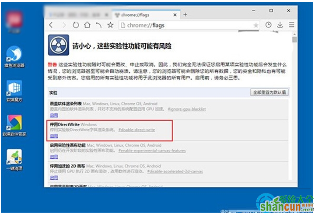Click the 全部重置为默认值 button
The width and height of the screenshot is (315, 214).
269,92
